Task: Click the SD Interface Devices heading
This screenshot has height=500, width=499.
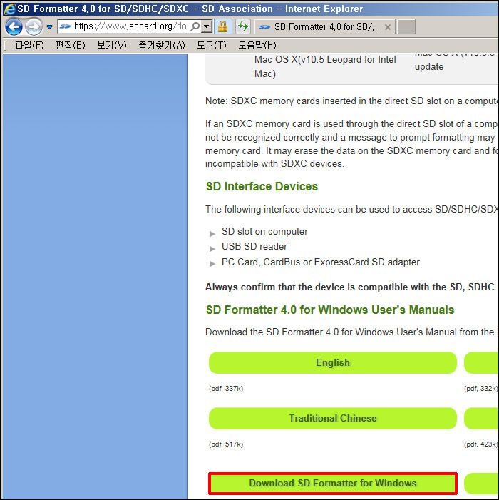Action: coord(262,186)
